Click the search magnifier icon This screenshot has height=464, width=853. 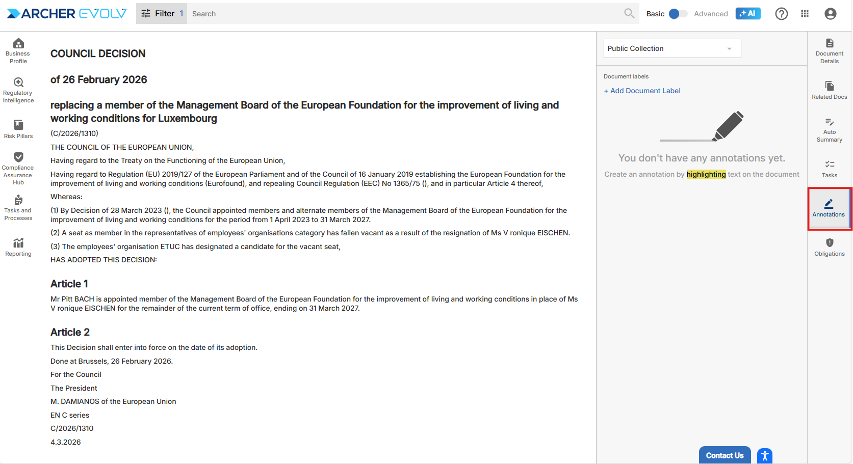click(x=629, y=14)
